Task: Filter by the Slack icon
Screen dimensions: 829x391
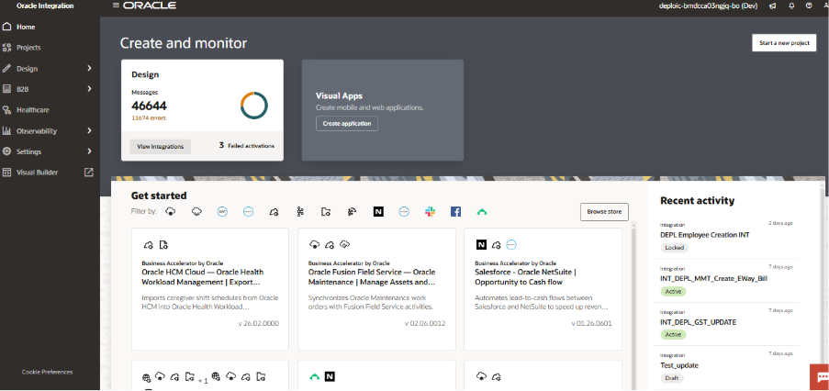Action: 430,212
